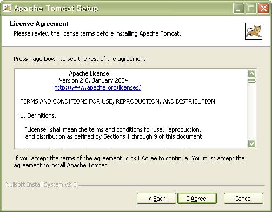The height and width of the screenshot is (212, 272).
Task: Click the 'Sections 1 through 9' line
Action: point(115,136)
